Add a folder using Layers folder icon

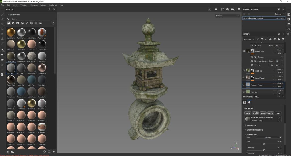click(x=279, y=39)
